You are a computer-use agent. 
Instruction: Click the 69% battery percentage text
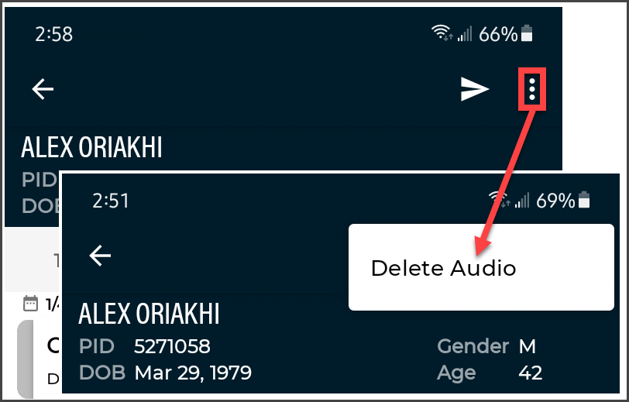coord(555,201)
